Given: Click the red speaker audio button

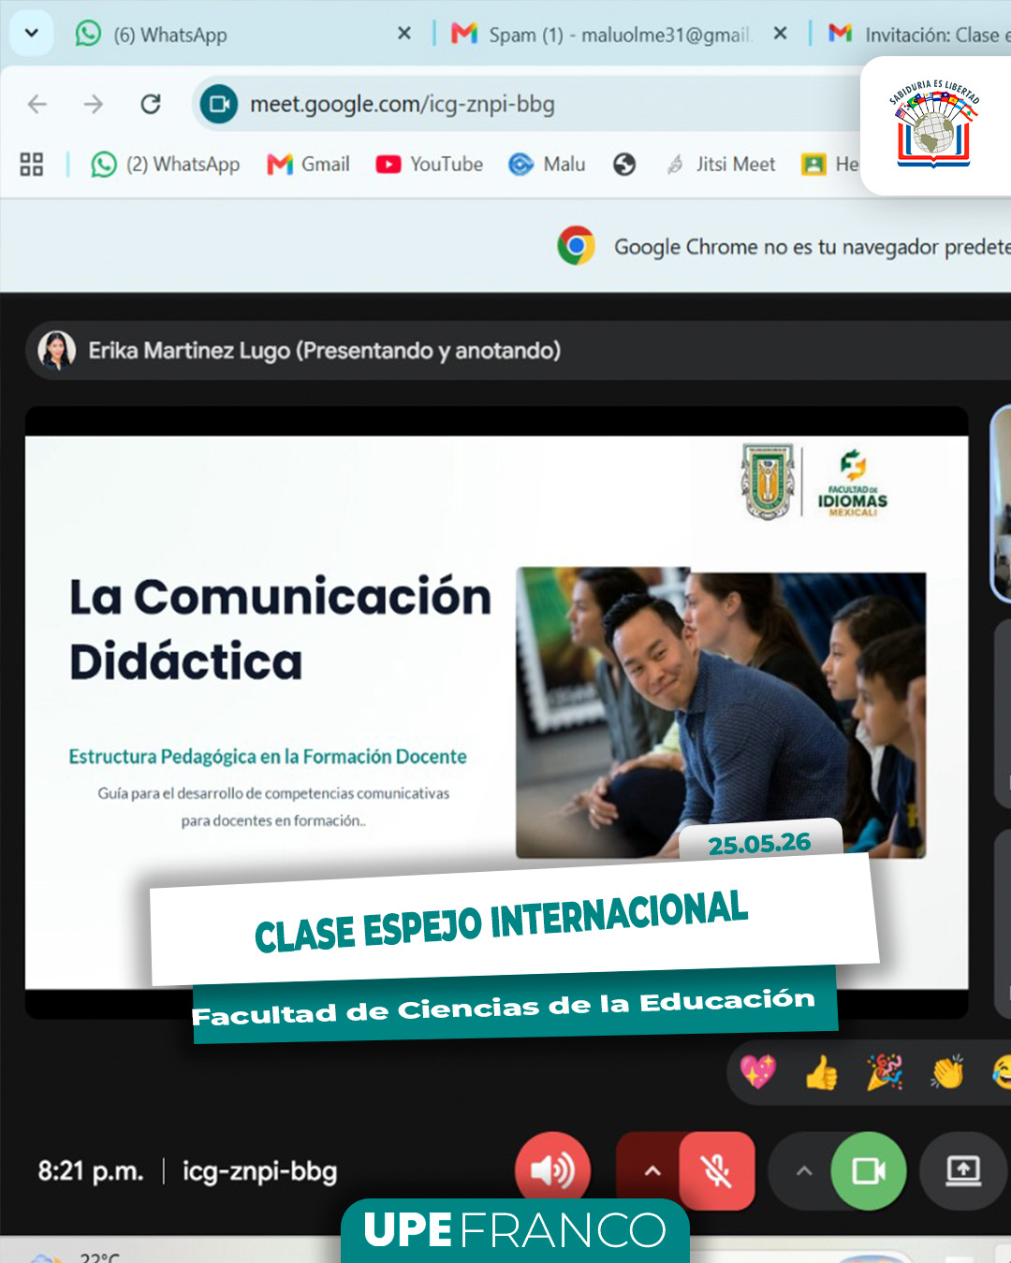Looking at the screenshot, I should (552, 1170).
